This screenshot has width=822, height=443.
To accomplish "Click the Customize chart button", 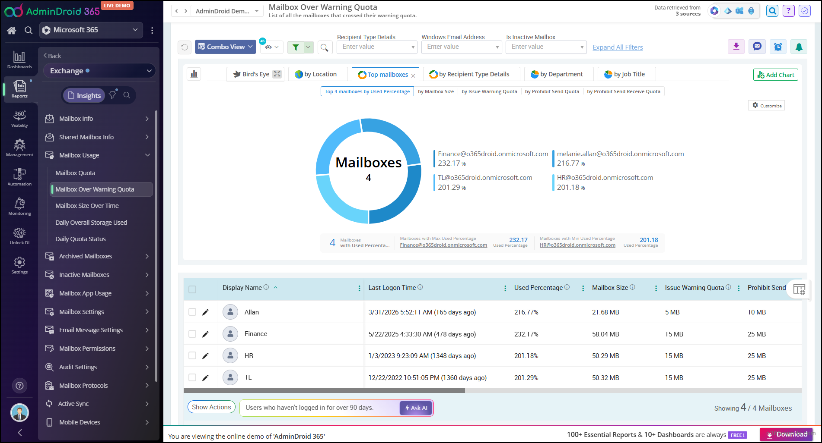I will 767,106.
